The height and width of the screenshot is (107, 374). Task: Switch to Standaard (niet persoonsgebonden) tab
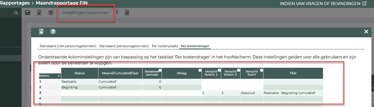tap(68, 46)
